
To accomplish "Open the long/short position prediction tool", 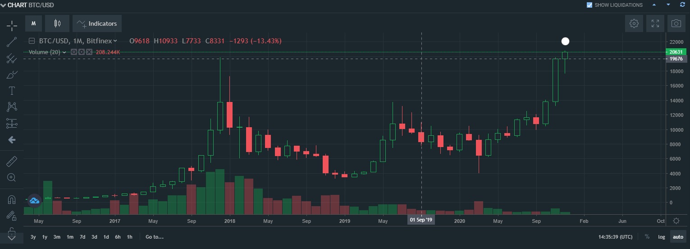I will [12, 123].
